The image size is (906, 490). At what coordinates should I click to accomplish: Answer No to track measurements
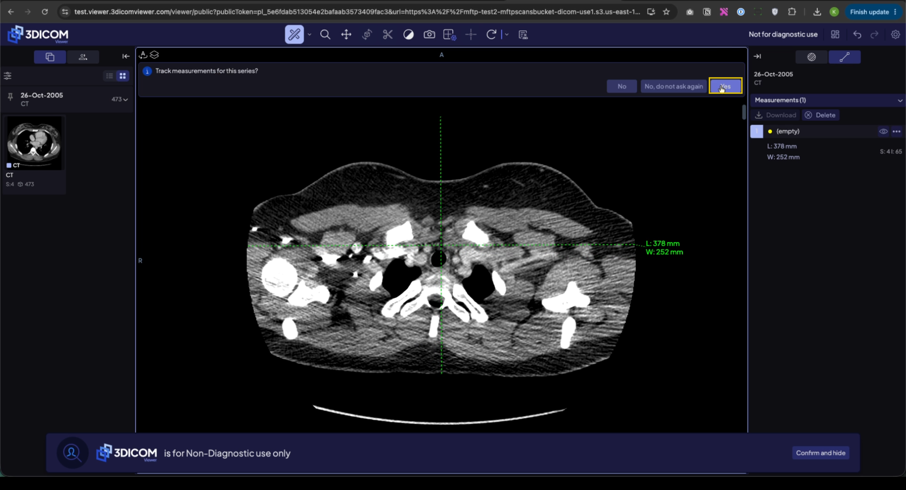click(621, 86)
